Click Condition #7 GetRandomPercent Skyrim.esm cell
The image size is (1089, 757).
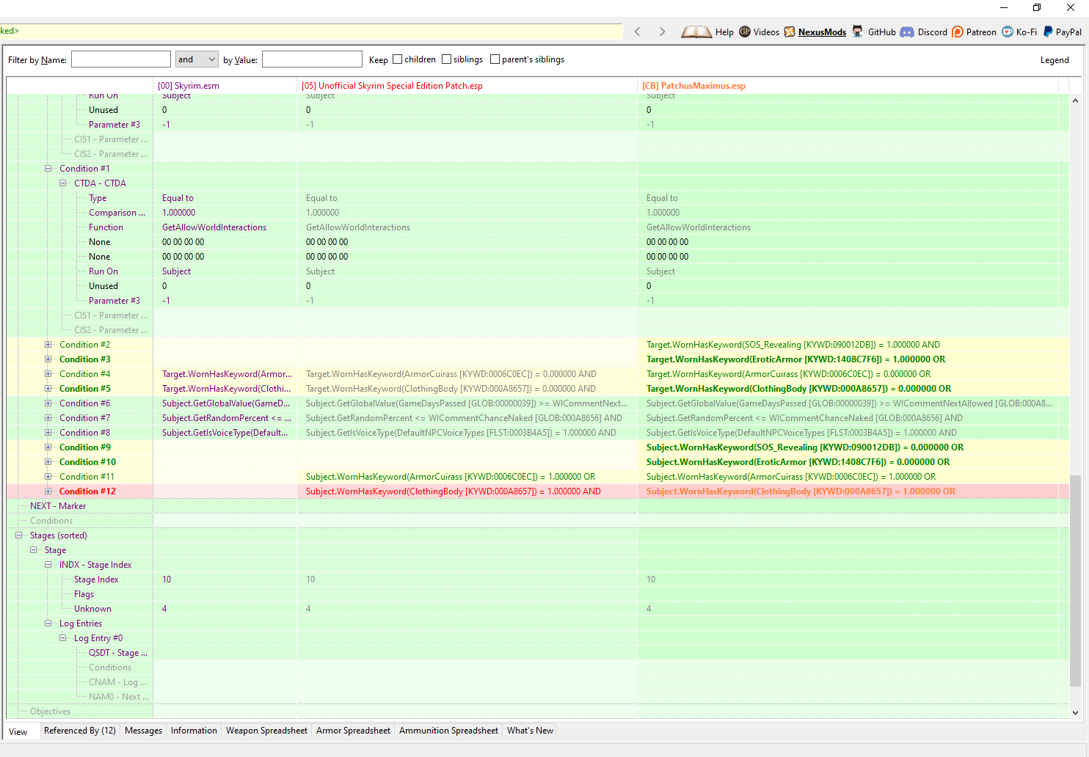226,418
